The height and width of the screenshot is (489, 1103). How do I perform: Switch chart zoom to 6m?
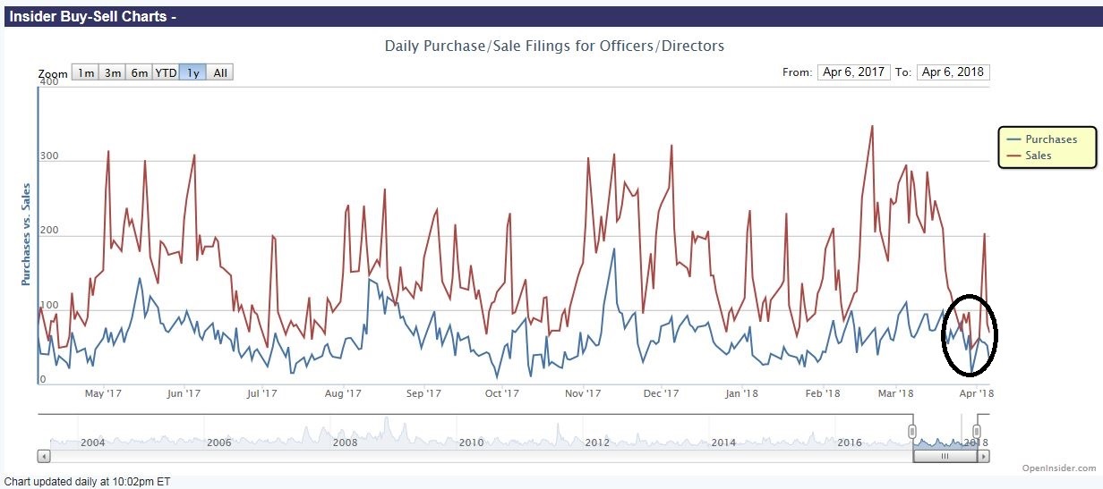point(139,72)
